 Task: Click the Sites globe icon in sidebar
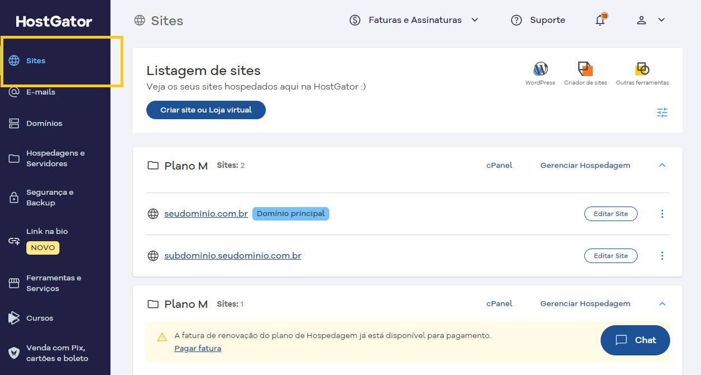pos(14,60)
